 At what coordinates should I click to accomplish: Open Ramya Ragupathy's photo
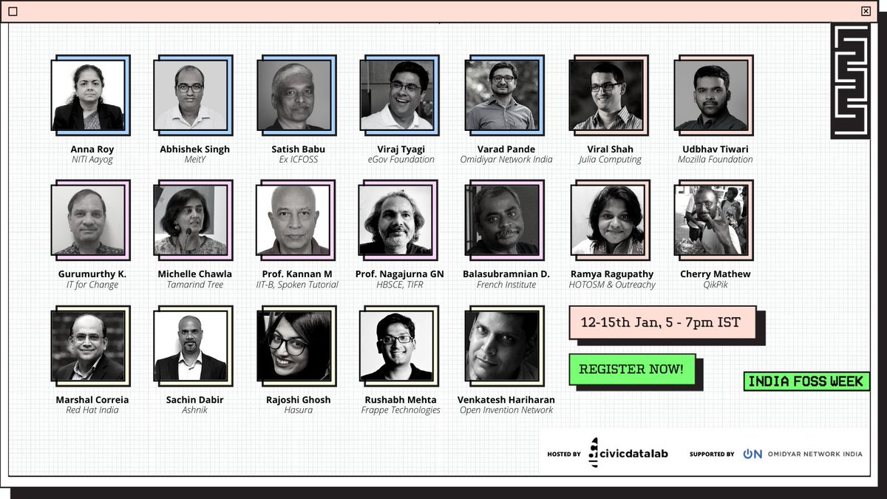point(606,220)
